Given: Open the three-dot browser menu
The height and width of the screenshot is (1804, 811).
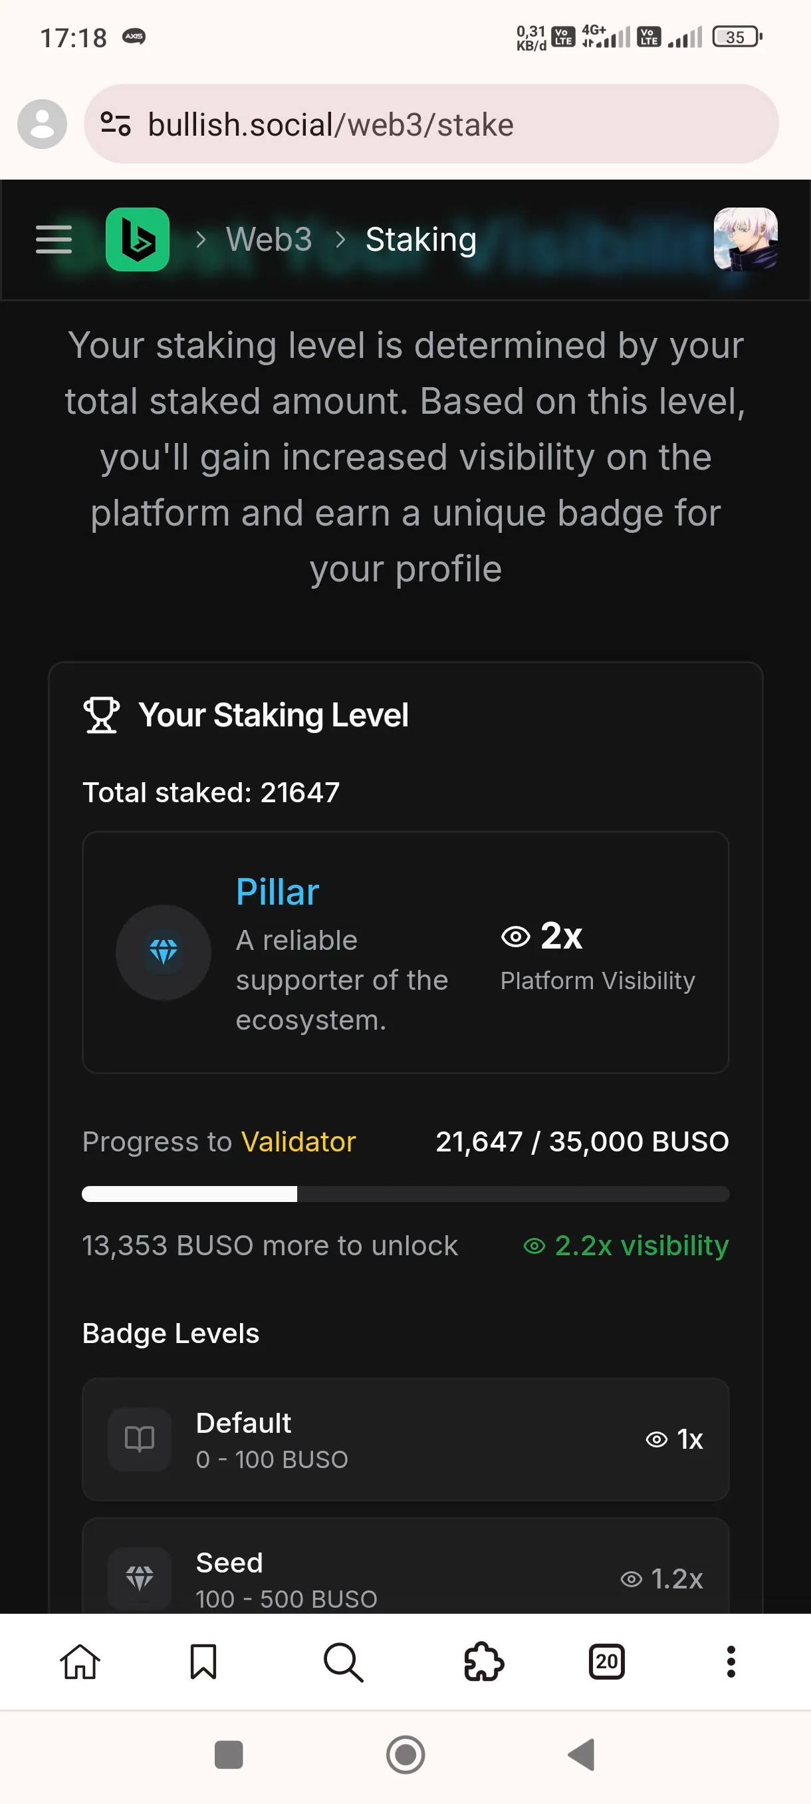Looking at the screenshot, I should [x=731, y=1661].
